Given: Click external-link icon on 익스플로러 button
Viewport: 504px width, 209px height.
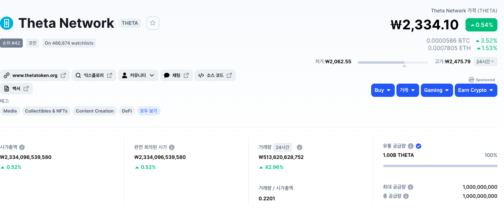Looking at the screenshot, I should 110,75.
